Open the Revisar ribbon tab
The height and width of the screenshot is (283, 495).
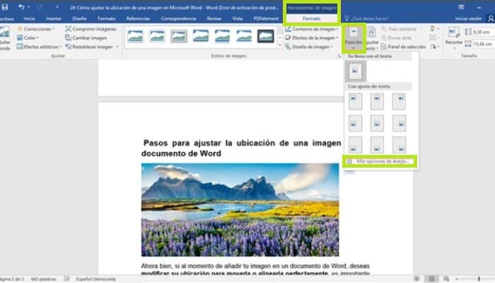[x=214, y=18]
